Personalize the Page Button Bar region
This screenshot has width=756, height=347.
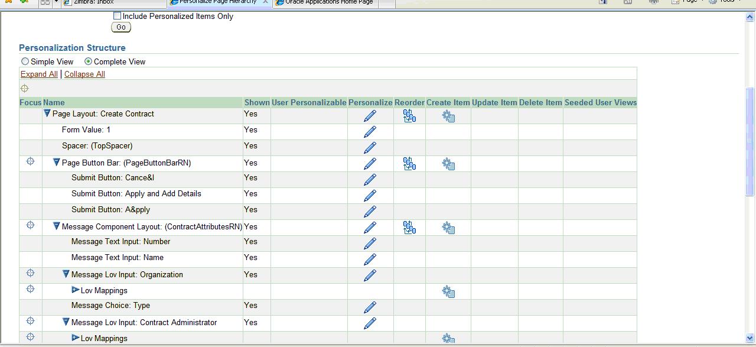pos(370,164)
